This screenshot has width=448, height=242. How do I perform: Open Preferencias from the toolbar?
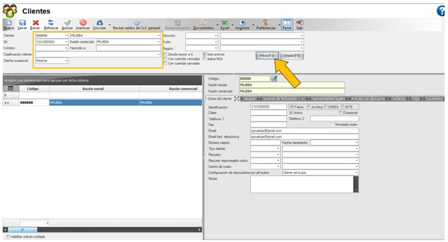coord(266,25)
